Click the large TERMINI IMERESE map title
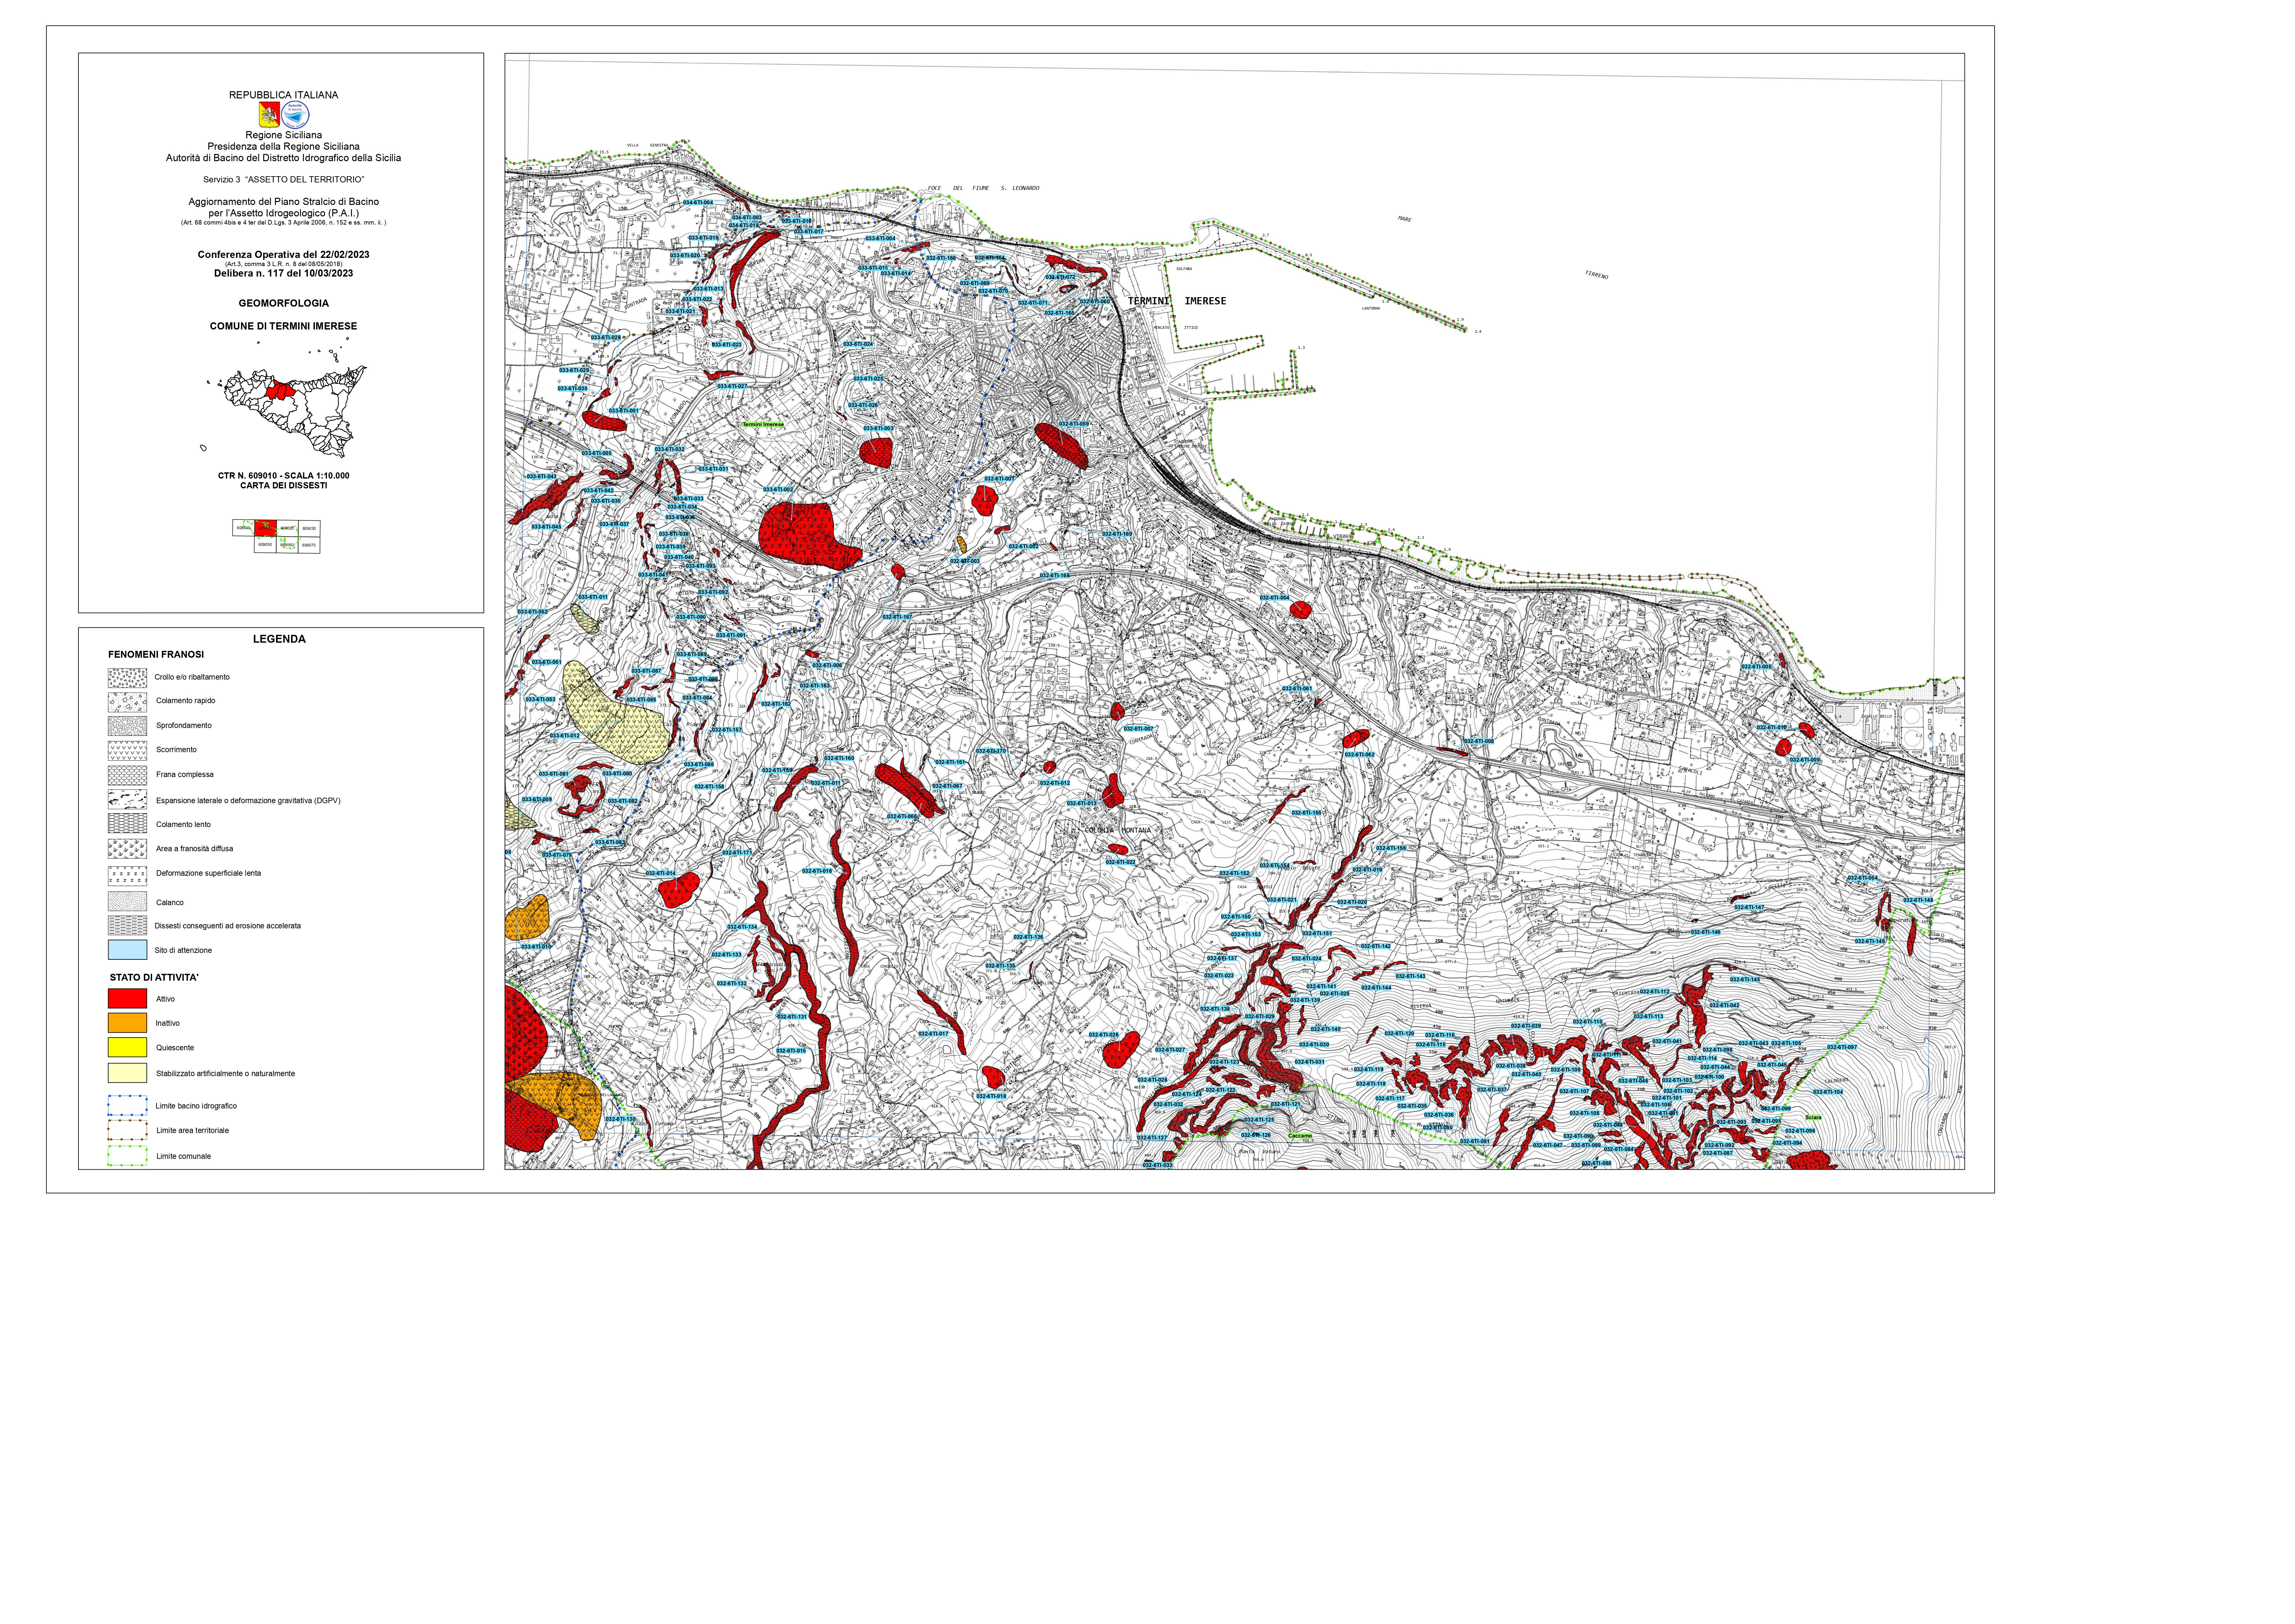Viewport: 2295px width, 1624px height. tap(1177, 301)
